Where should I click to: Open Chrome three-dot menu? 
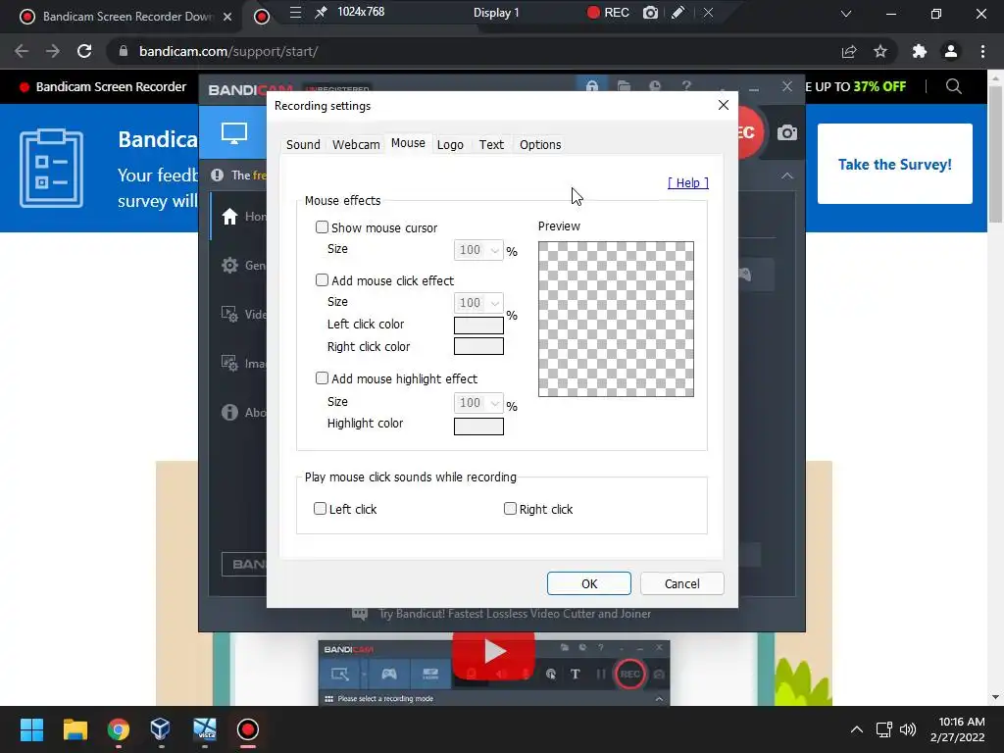coord(982,51)
